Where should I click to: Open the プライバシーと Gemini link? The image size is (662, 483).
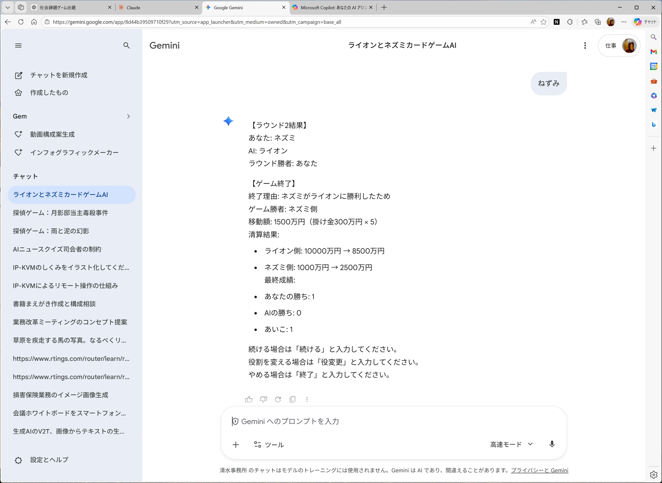point(540,470)
